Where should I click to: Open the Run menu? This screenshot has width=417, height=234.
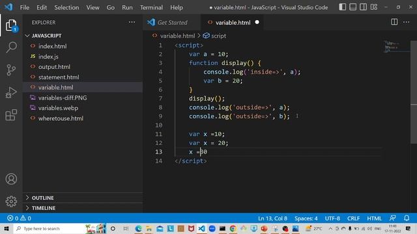(x=127, y=7)
